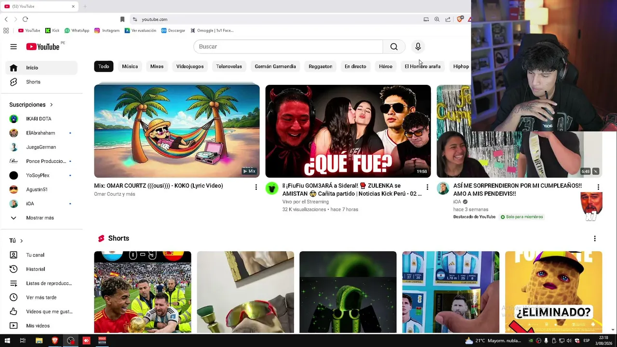
Task: Open the Windows Start menu
Action: [x=7, y=341]
